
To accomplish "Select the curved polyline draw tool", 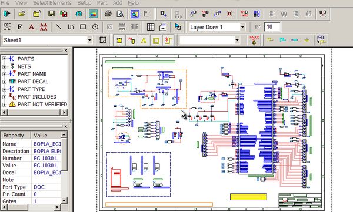I will (71, 27).
